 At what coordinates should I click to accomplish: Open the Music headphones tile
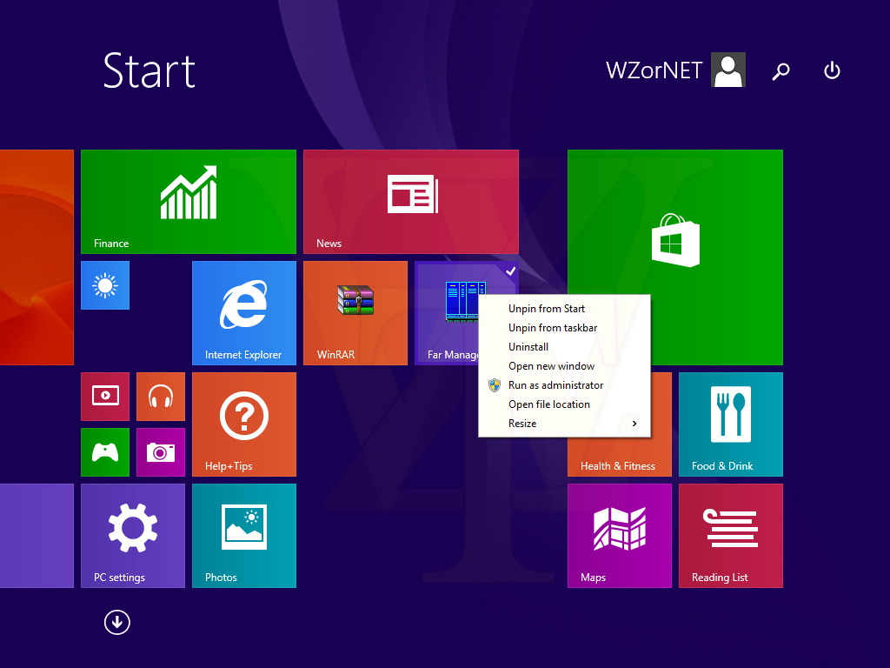(x=161, y=397)
